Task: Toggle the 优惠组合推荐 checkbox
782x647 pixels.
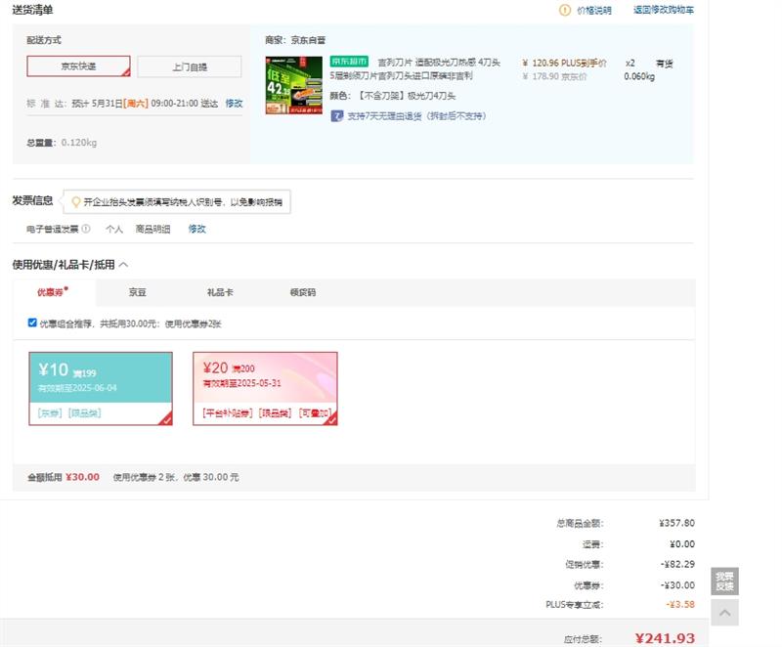Action: point(33,323)
